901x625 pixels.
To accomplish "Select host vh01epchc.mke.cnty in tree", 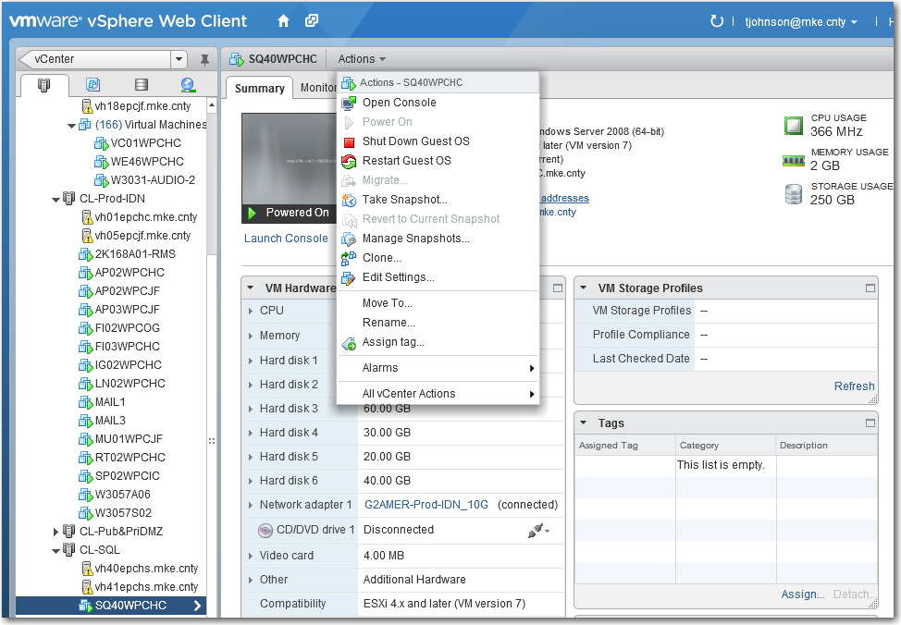I will pos(146,217).
